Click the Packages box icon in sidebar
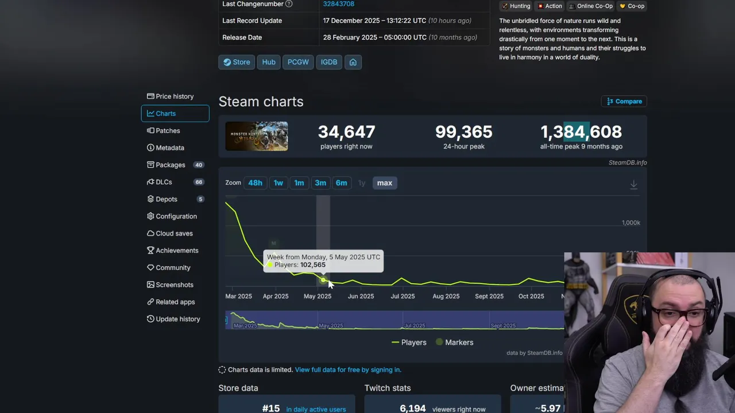 [150, 165]
